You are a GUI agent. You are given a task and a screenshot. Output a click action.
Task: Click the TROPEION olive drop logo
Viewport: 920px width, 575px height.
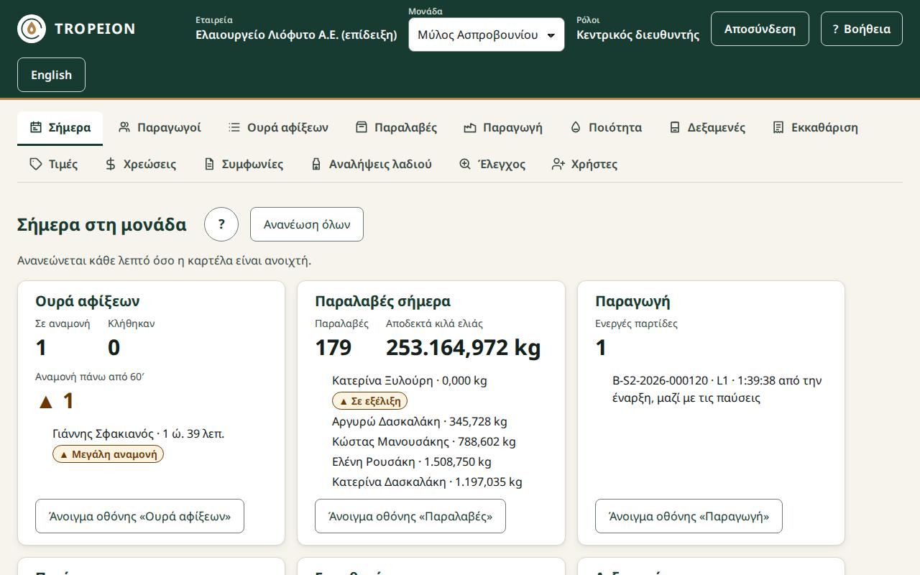point(32,29)
